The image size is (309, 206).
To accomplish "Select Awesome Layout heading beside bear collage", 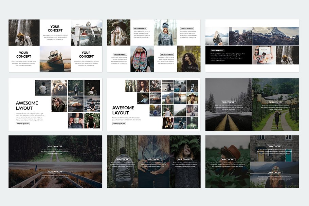I will click(x=27, y=106).
